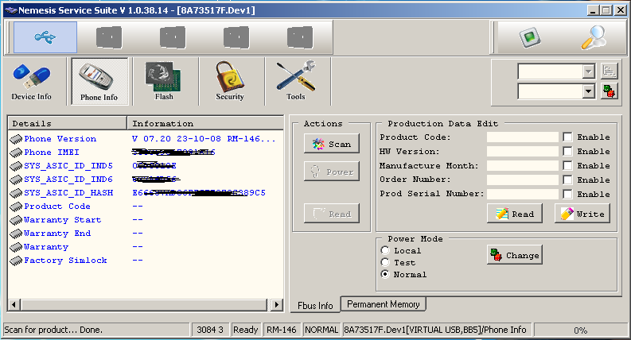Click the second disabled connection icon in top toolbar
The width and height of the screenshot is (631, 340).
173,37
